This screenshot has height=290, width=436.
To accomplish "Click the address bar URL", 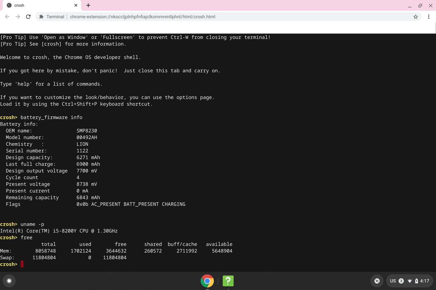I will coord(142,17).
